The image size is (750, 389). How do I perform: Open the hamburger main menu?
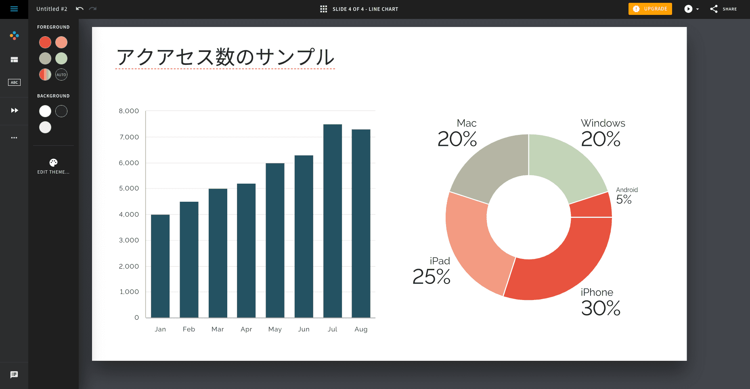pos(14,9)
